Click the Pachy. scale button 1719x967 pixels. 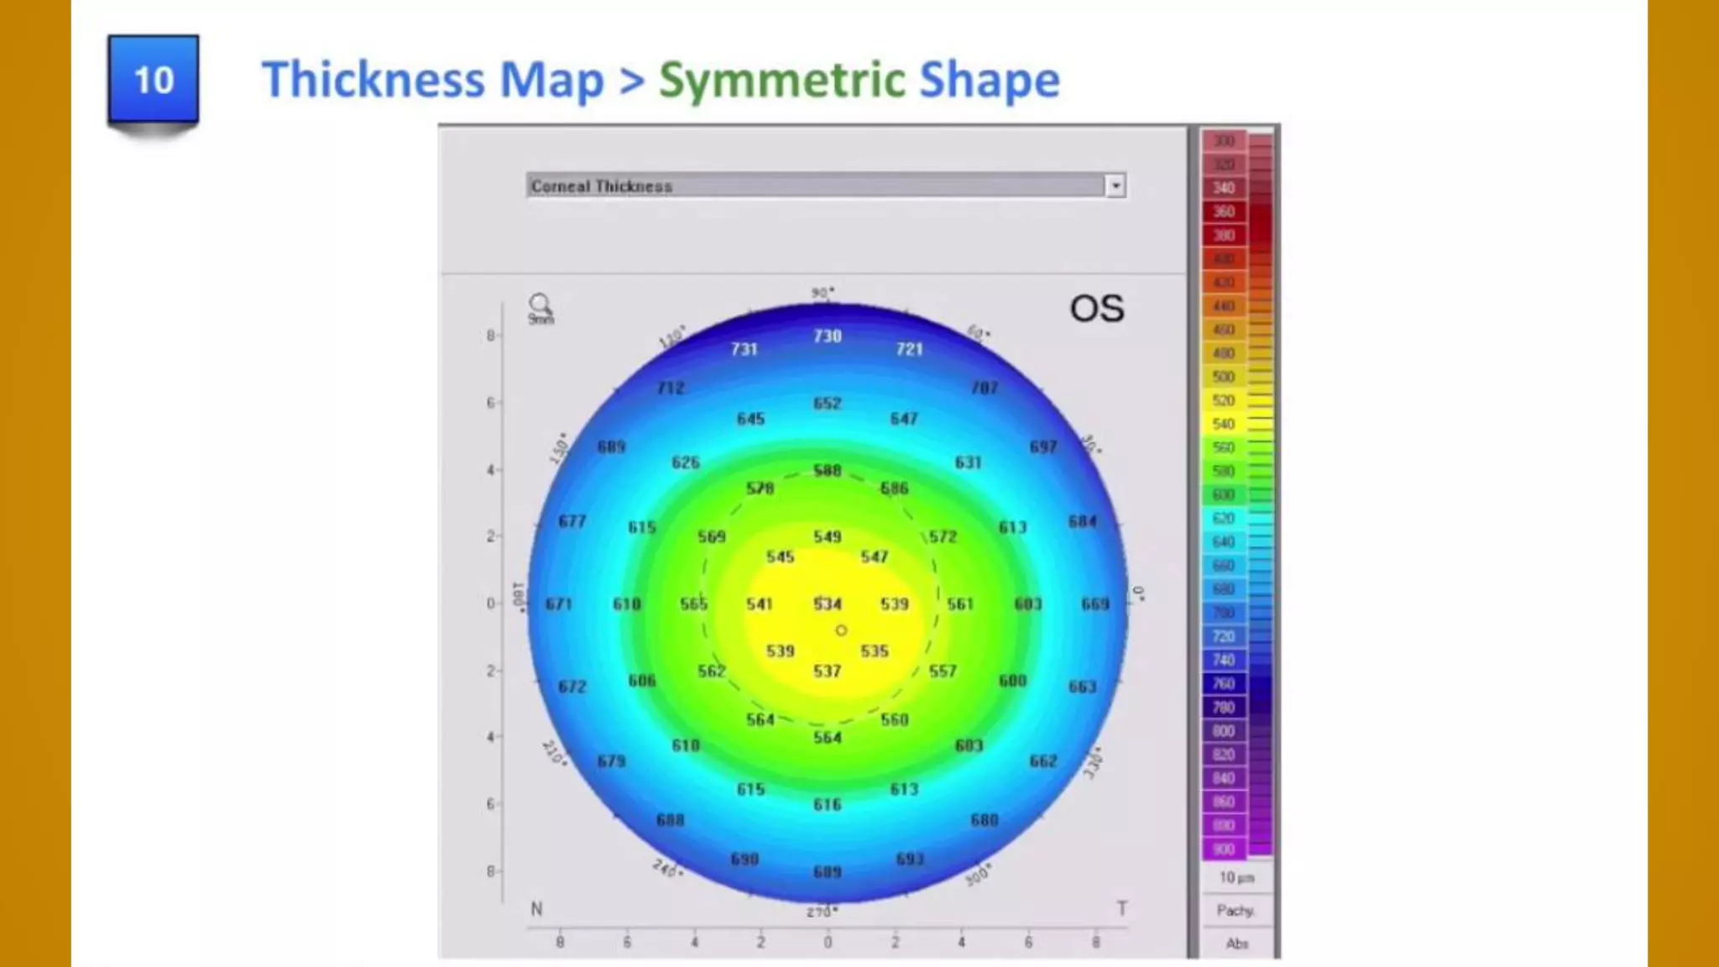(x=1236, y=910)
